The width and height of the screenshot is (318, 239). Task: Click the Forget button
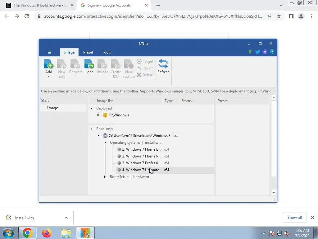pos(145,61)
